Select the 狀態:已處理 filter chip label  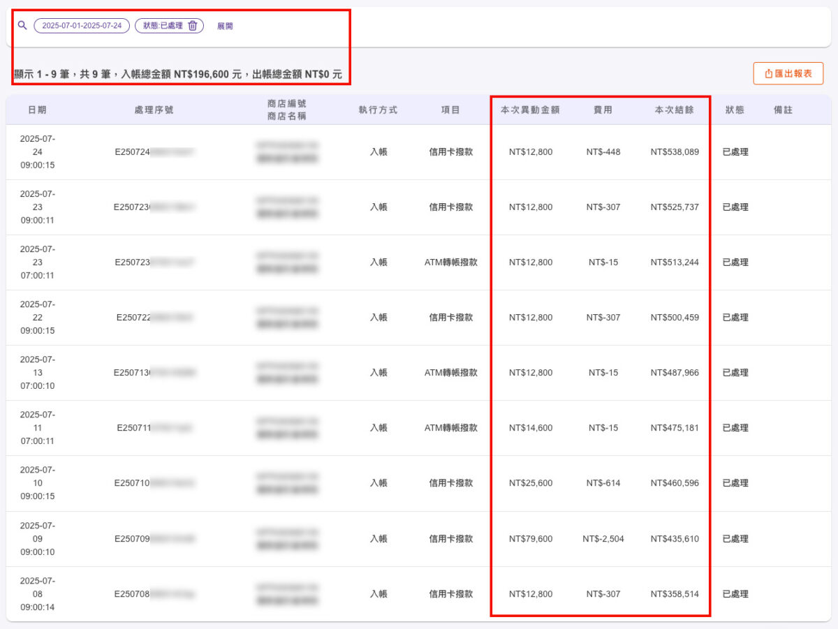(162, 26)
